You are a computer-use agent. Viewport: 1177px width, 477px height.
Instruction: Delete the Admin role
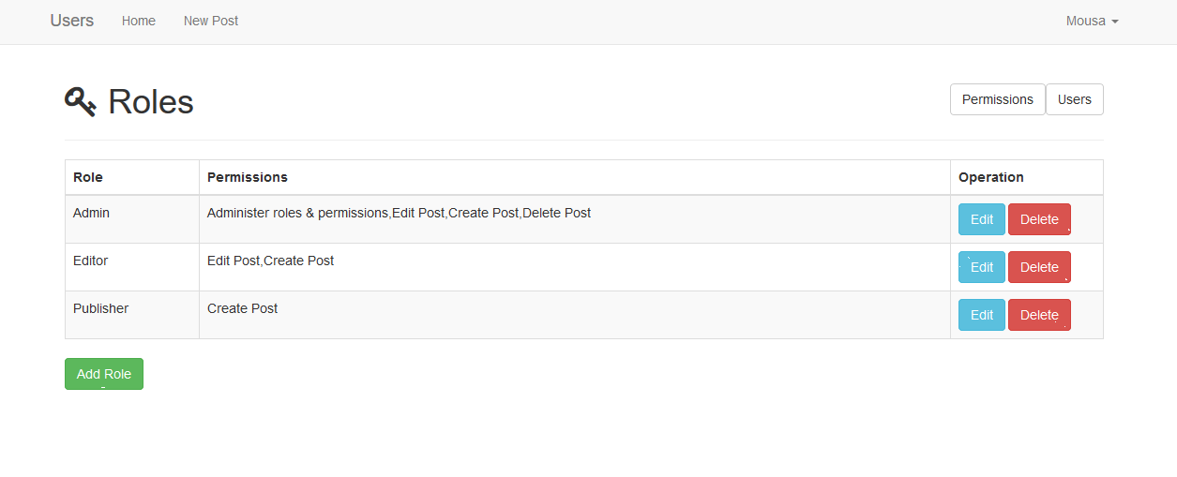coord(1039,219)
